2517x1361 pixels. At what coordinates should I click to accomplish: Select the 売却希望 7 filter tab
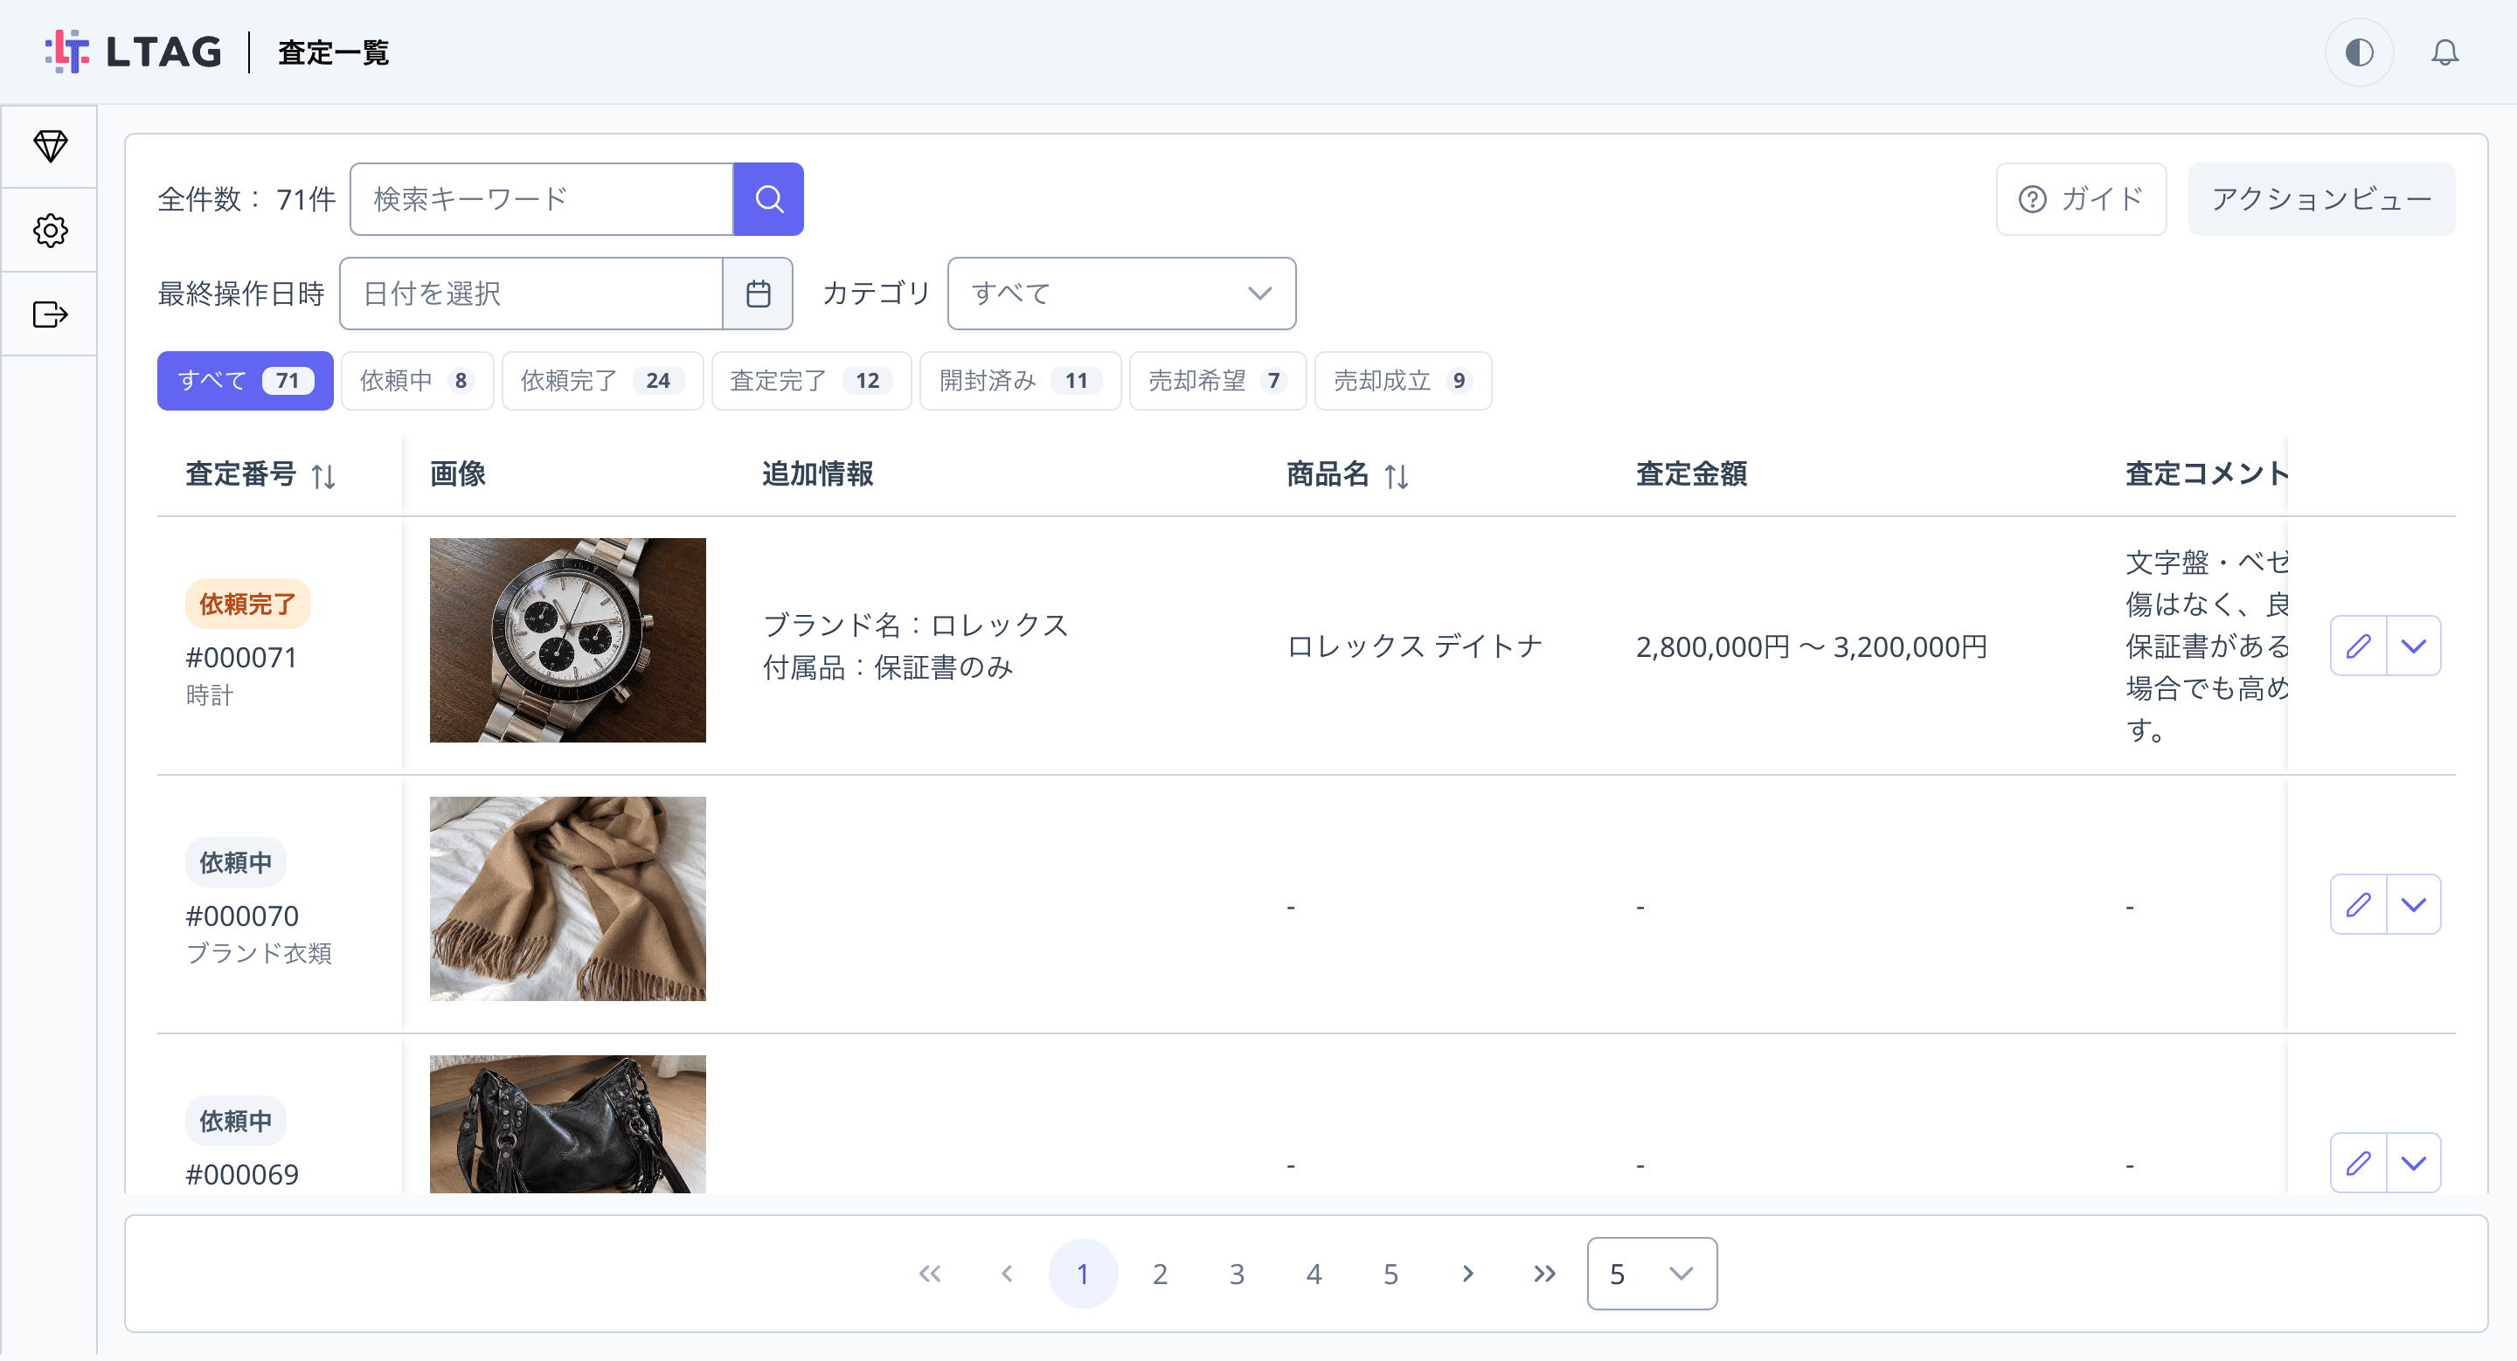tap(1218, 381)
